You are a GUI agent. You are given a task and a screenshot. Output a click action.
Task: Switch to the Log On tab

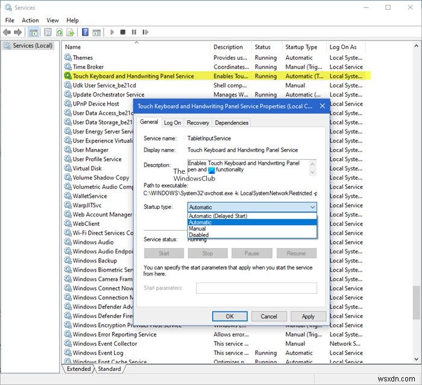click(172, 122)
